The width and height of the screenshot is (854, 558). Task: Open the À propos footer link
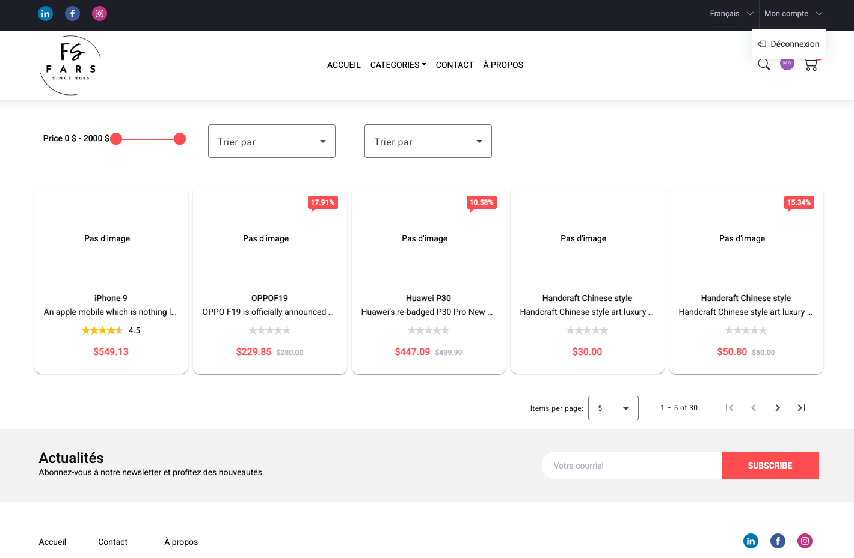181,542
